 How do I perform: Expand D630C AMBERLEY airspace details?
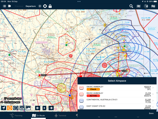click(153, 88)
